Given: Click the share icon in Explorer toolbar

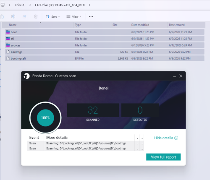Looking at the screenshot, I should (24, 16).
